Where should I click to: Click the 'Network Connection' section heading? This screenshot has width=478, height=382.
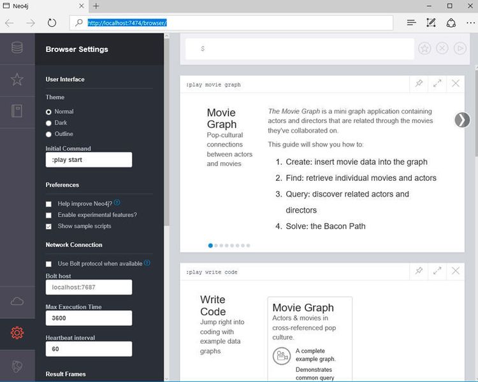[74, 244]
